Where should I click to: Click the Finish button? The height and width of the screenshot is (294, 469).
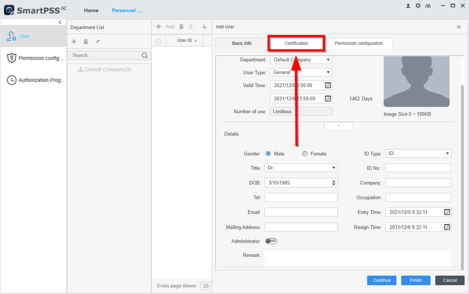[x=415, y=280]
